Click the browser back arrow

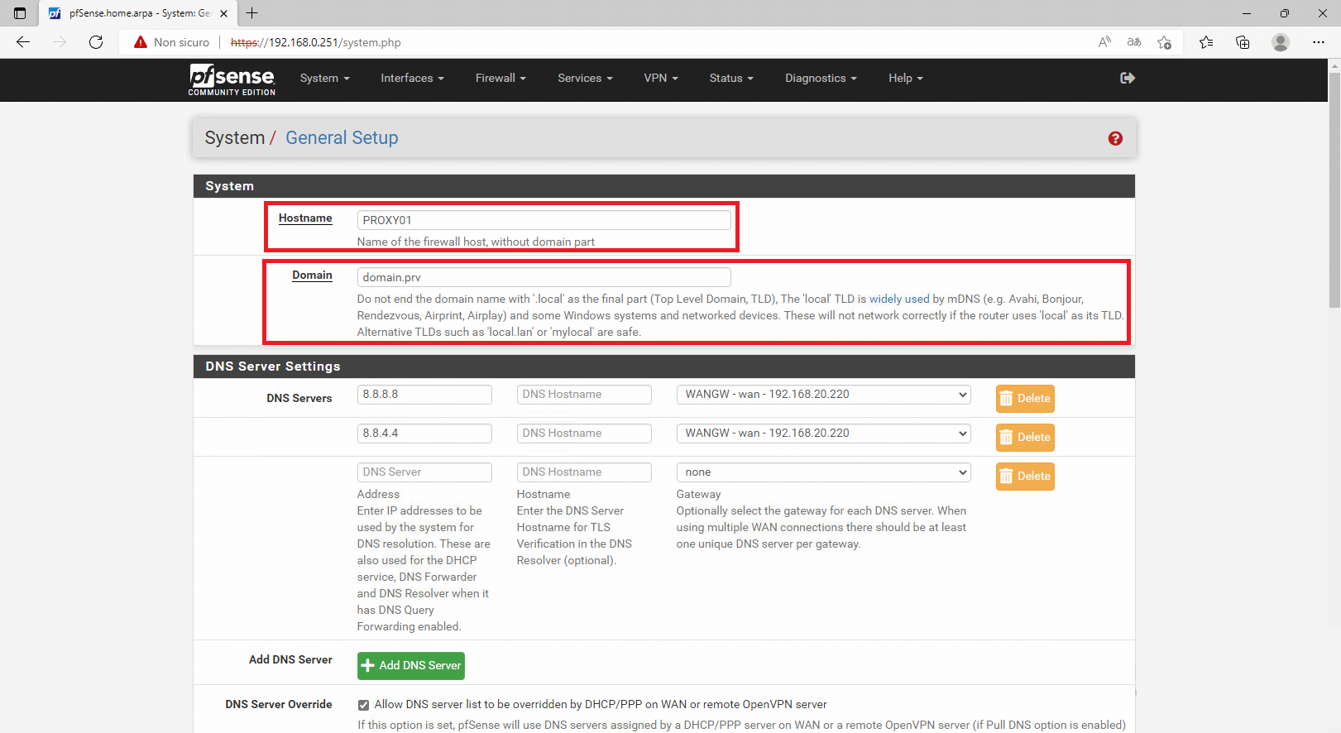(23, 42)
